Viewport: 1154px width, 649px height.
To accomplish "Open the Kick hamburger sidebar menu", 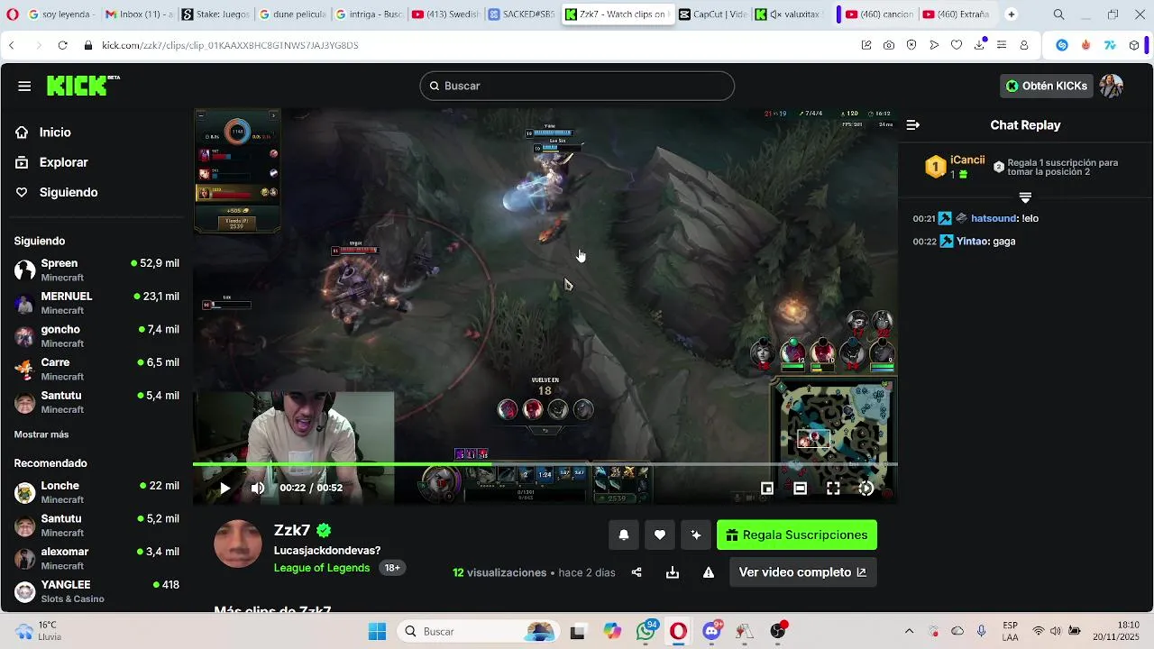I will (x=24, y=86).
